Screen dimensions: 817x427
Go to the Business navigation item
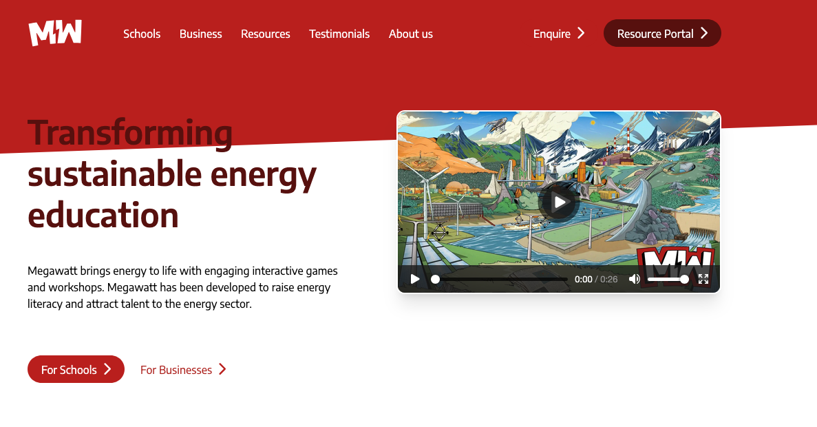click(200, 34)
